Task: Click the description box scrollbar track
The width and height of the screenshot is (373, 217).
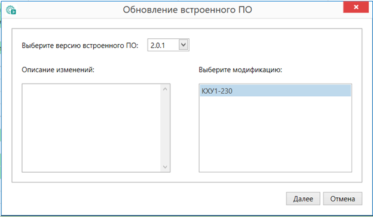Action: click(165, 128)
